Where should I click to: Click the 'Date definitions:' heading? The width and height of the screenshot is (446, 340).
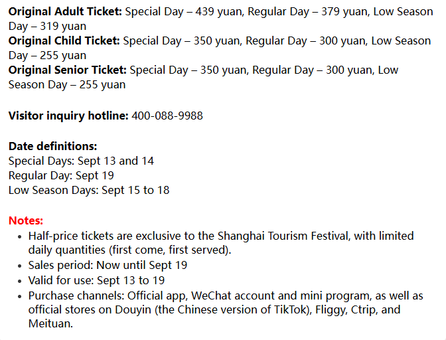[x=52, y=146]
